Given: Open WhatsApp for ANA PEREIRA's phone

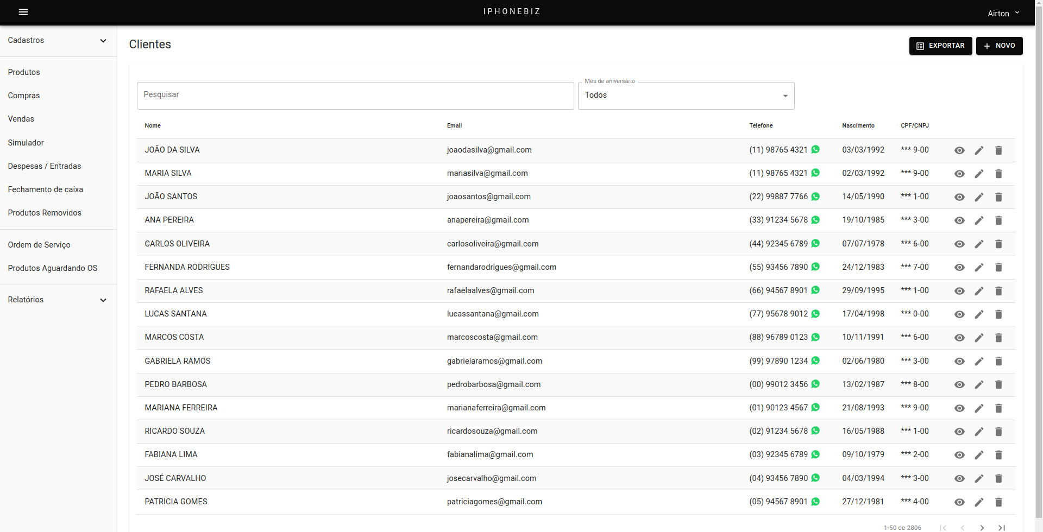Looking at the screenshot, I should (x=815, y=220).
